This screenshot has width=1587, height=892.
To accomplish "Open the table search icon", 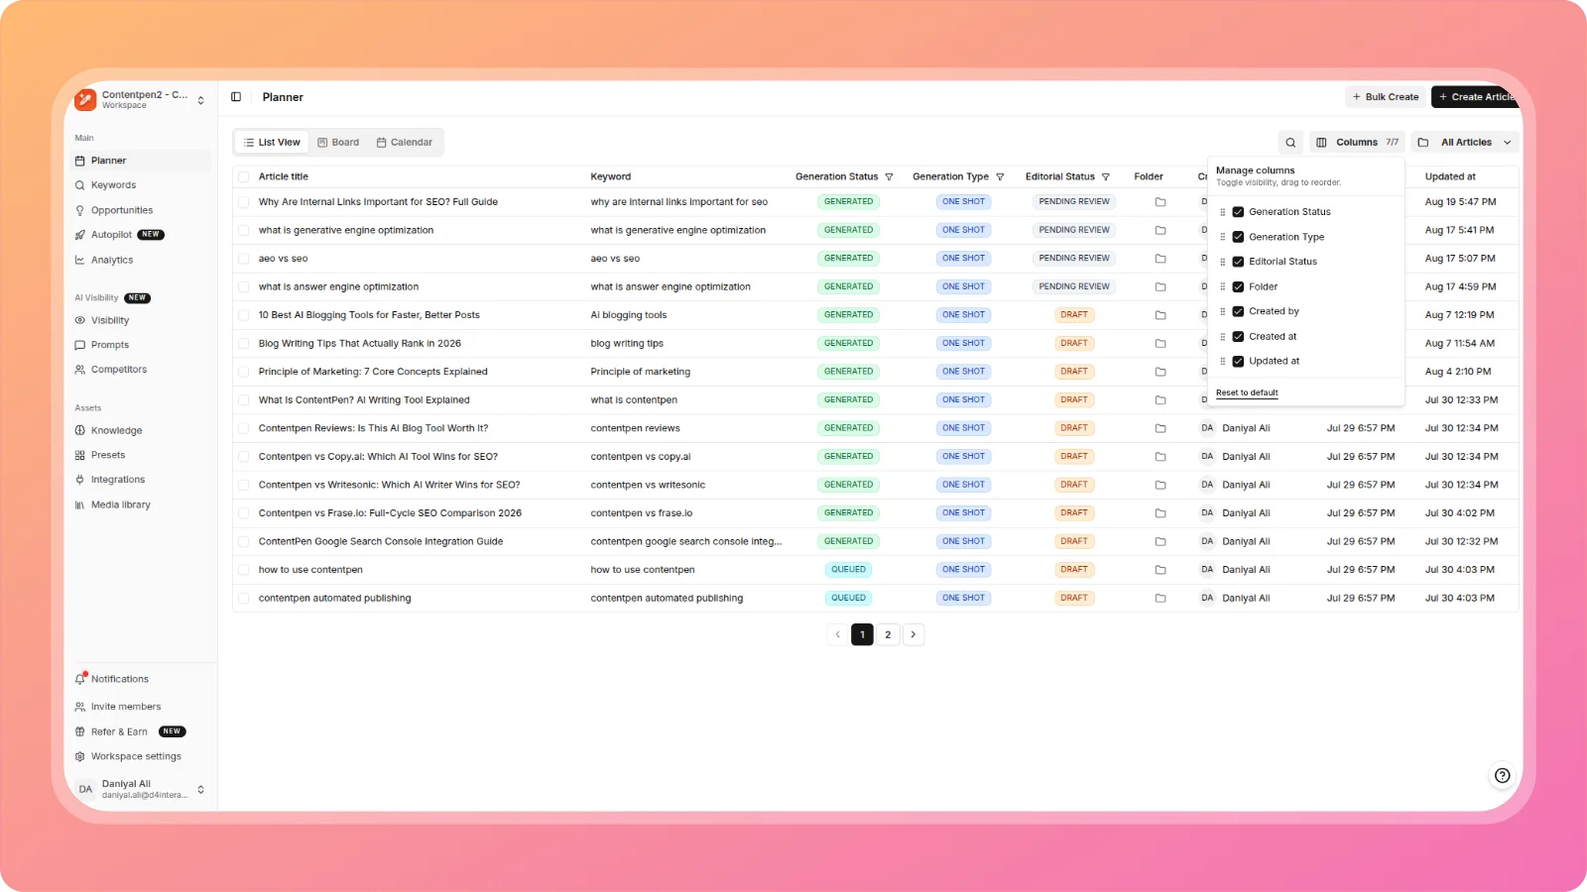I will point(1290,143).
